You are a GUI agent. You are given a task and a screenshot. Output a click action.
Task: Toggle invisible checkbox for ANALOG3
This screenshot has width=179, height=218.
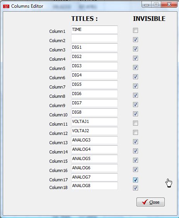tap(135, 142)
